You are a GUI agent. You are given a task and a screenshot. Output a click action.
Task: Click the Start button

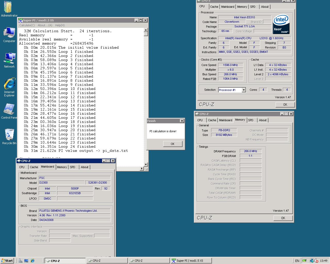coord(7,261)
